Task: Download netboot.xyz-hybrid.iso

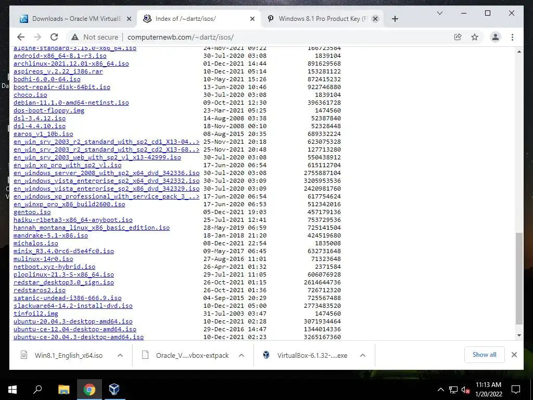Action: [54, 267]
